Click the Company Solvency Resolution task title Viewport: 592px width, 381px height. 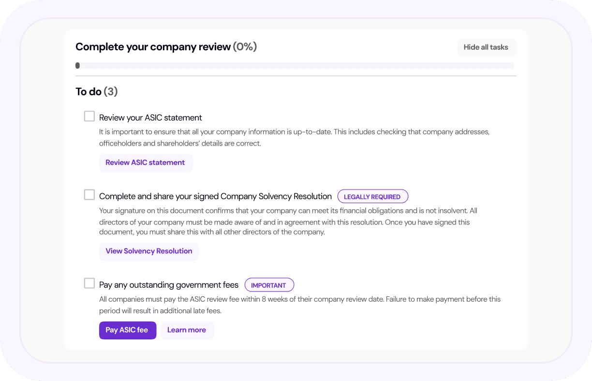pos(215,196)
